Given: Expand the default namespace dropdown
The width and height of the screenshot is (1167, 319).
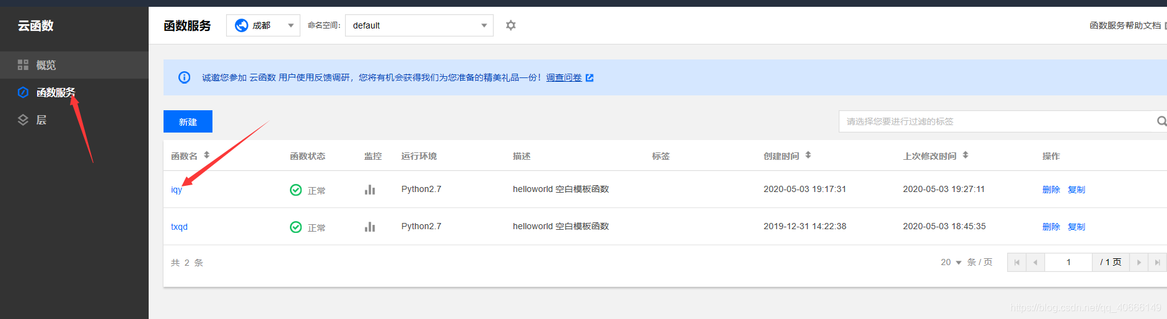Looking at the screenshot, I should click(419, 25).
